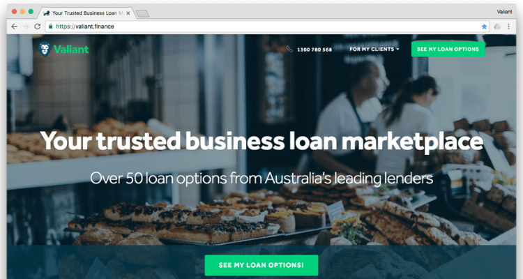Click the green padlock security icon
Image resolution: width=523 pixels, height=279 pixels.
pos(51,26)
